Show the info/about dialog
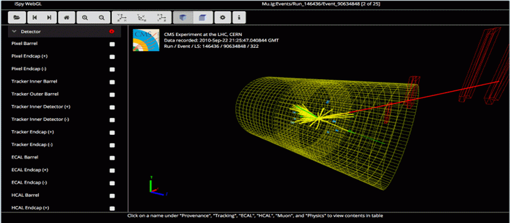510x223 pixels. pos(239,18)
